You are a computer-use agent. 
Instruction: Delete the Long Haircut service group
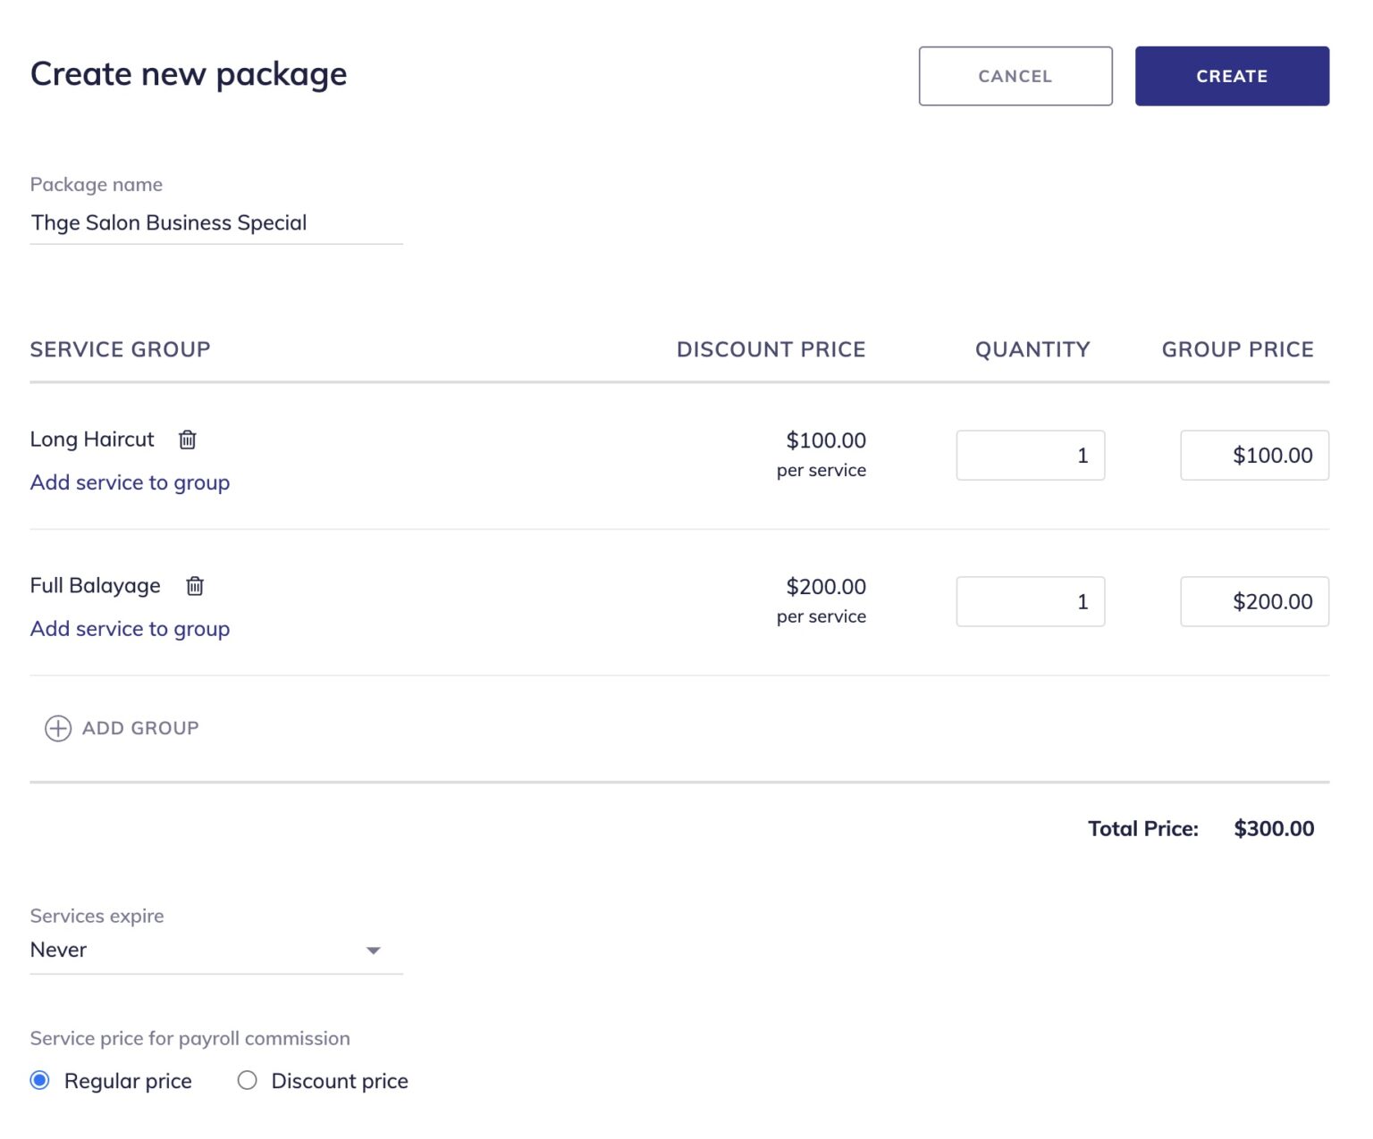188,440
